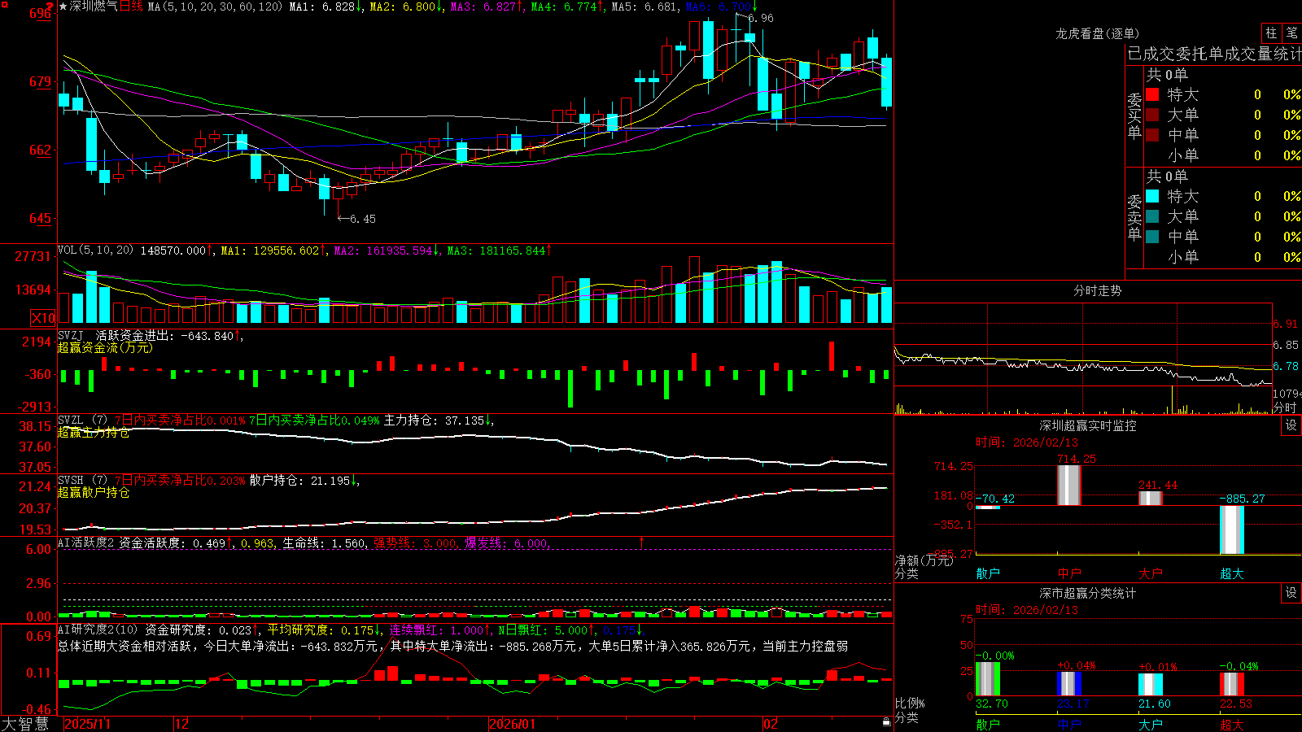The image size is (1302, 732).
Task: Click the 714.25 中户 bar in monitor chart
Action: 1069,486
